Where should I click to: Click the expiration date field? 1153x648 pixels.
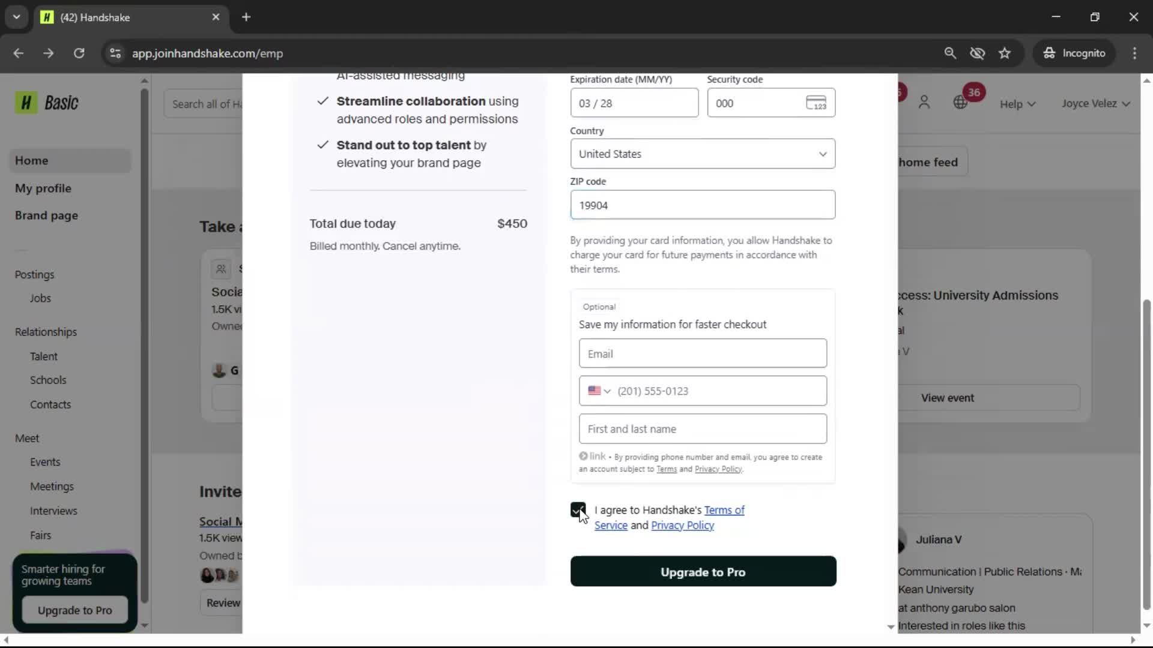(x=634, y=103)
